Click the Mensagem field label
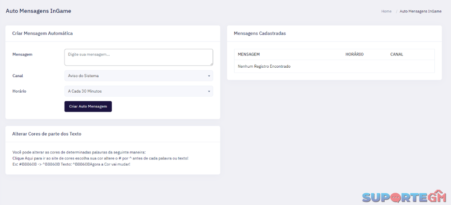451x205 pixels. [22, 54]
